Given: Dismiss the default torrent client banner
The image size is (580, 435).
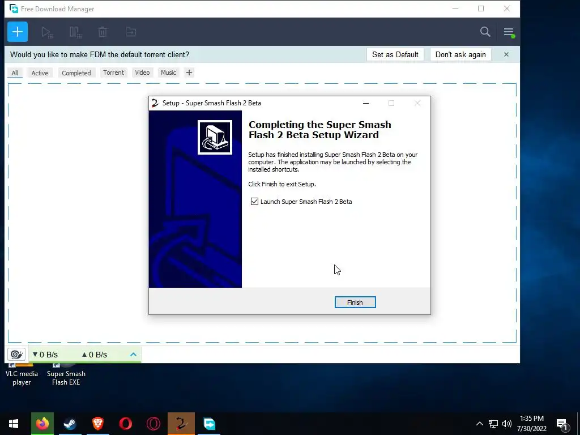Looking at the screenshot, I should [x=506, y=54].
